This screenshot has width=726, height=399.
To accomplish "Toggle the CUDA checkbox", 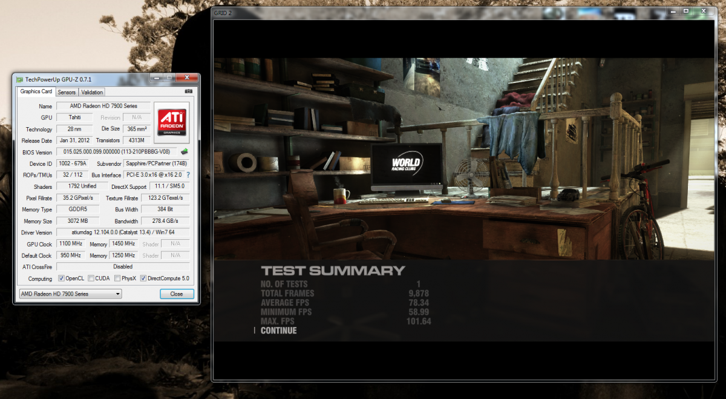I will coord(91,279).
